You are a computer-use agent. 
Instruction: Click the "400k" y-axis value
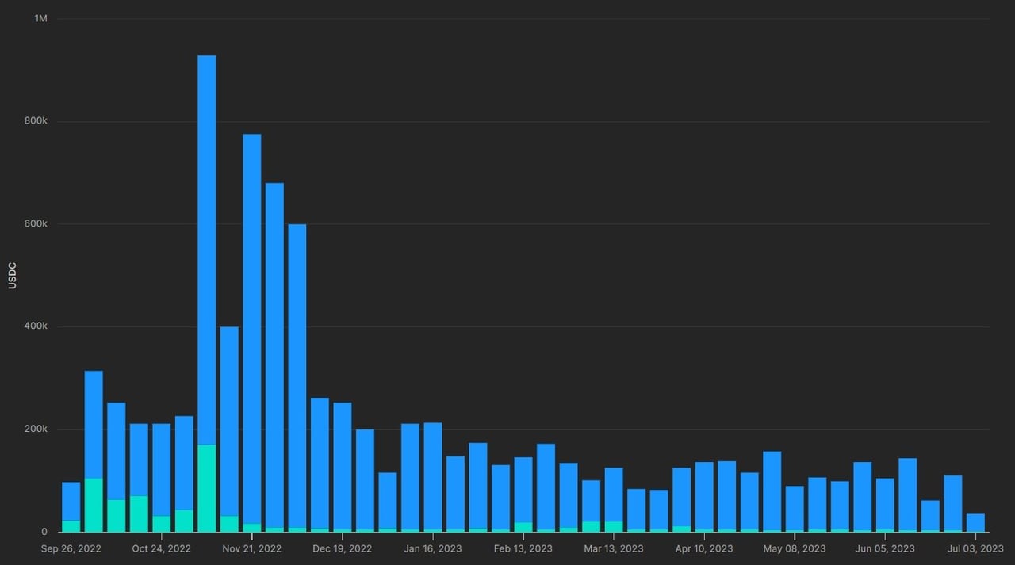[x=36, y=326]
